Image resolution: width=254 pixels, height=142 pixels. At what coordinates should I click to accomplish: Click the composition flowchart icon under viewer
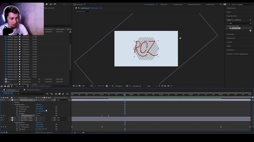pos(165,86)
